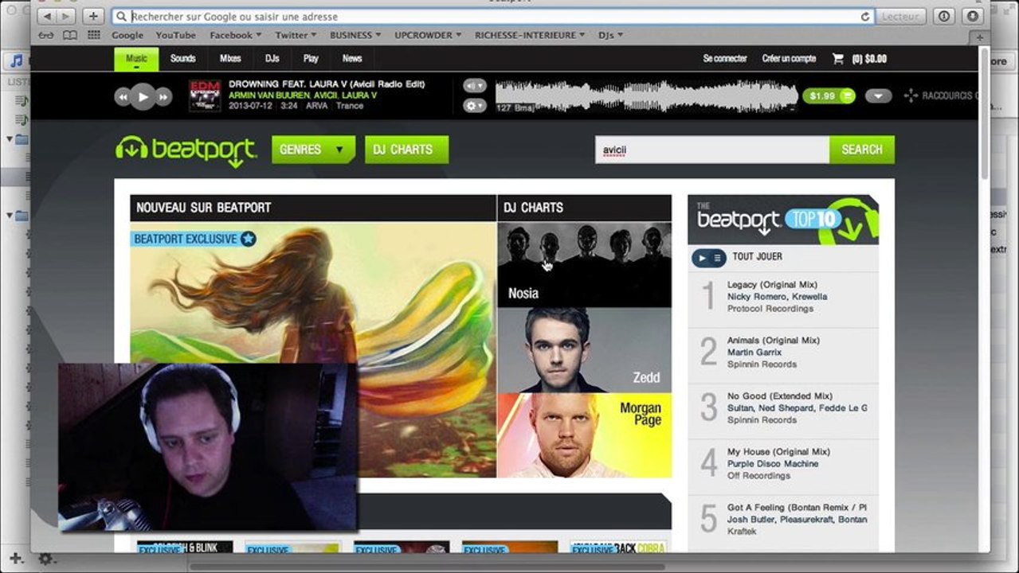Open the player volume control
The image size is (1019, 573).
(x=474, y=85)
